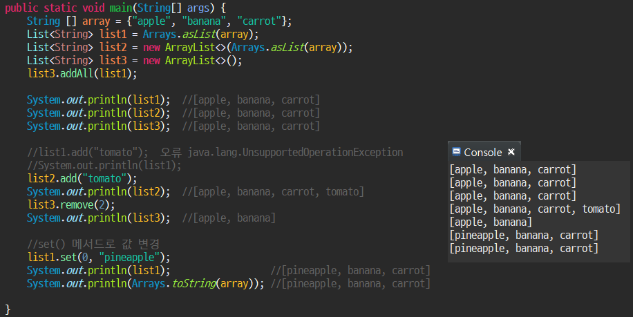Click the list1 = Arrays.asList(array) line
The height and width of the screenshot is (317, 633).
(142, 34)
